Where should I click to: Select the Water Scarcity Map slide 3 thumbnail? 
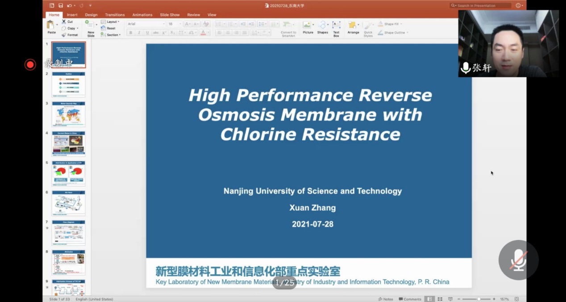tap(68, 114)
